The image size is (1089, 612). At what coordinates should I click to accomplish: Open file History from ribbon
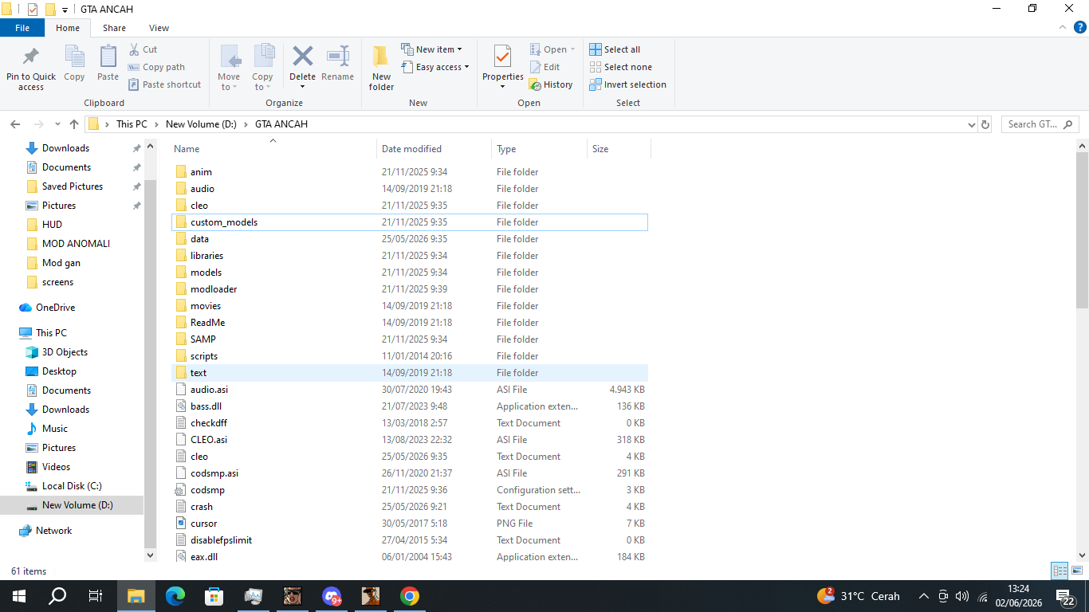coord(551,84)
